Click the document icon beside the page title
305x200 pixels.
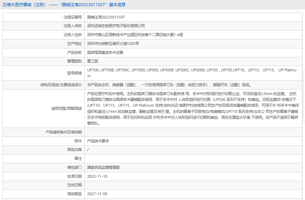(4, 5)
